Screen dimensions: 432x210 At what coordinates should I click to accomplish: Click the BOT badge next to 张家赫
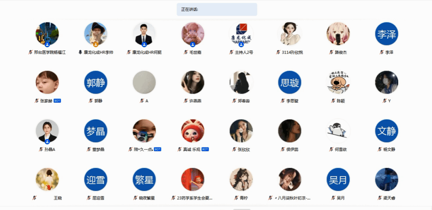click(57, 101)
